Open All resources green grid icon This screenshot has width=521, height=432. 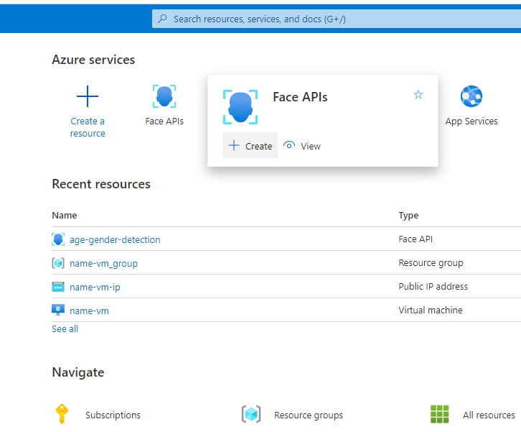click(x=440, y=414)
